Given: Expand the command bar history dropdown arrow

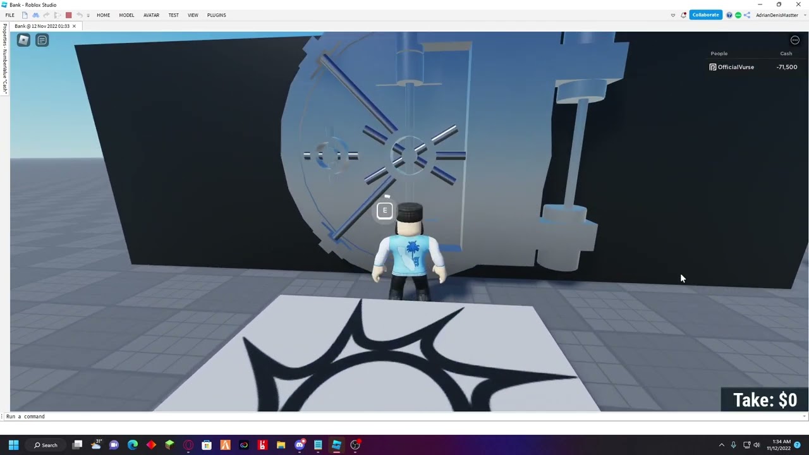Looking at the screenshot, I should [805, 416].
